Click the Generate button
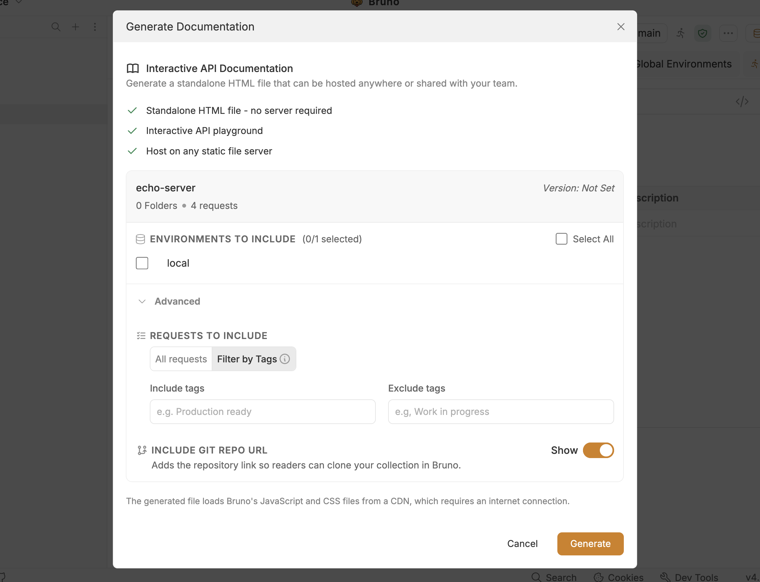Image resolution: width=760 pixels, height=582 pixels. 590,543
